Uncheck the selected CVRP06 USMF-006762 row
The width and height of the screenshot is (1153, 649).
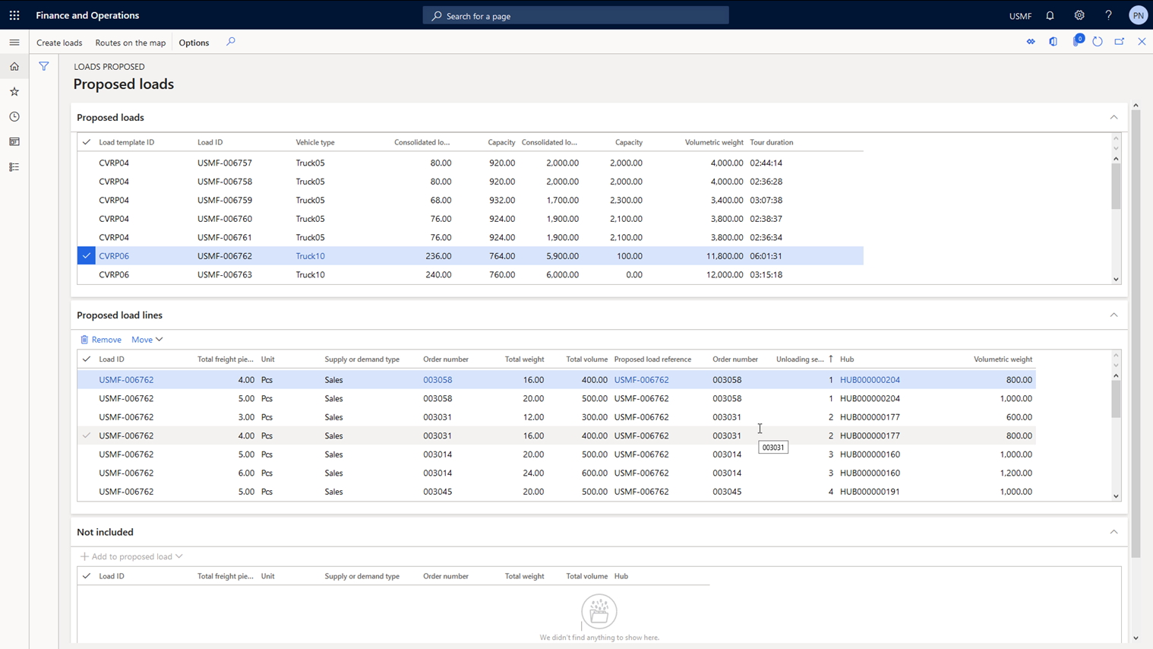[87, 256]
